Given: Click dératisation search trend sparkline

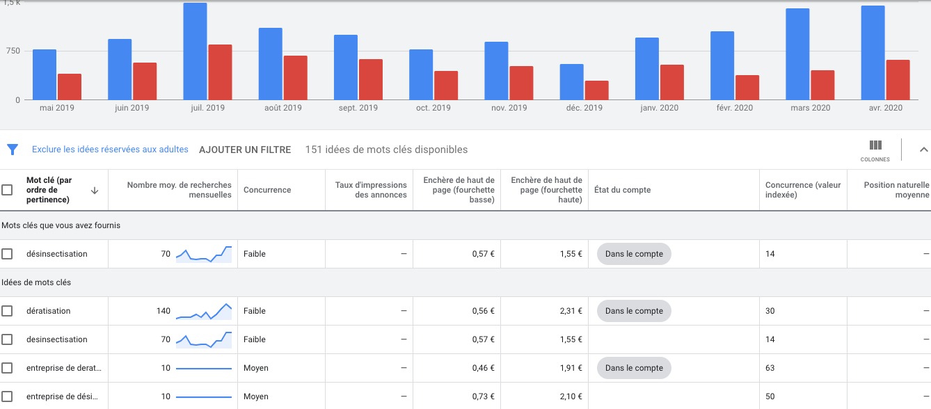Looking at the screenshot, I should click(203, 311).
